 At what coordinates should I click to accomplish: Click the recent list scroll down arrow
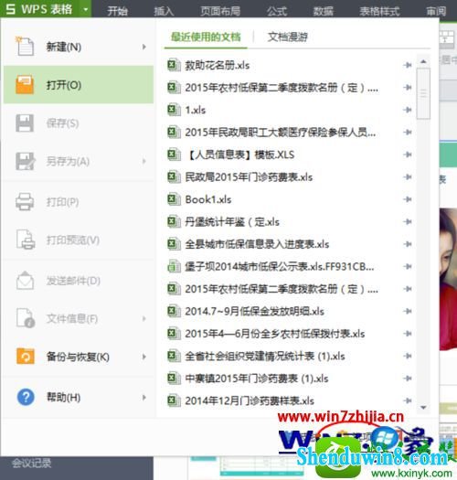point(423,408)
